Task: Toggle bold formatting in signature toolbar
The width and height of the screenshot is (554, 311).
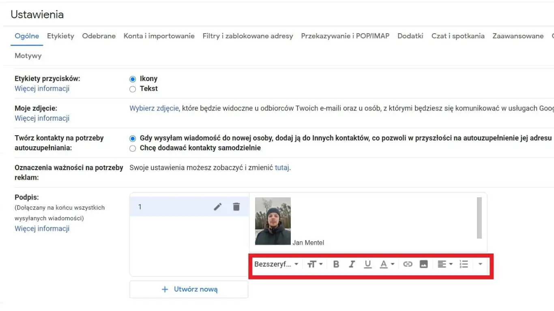Action: point(336,264)
